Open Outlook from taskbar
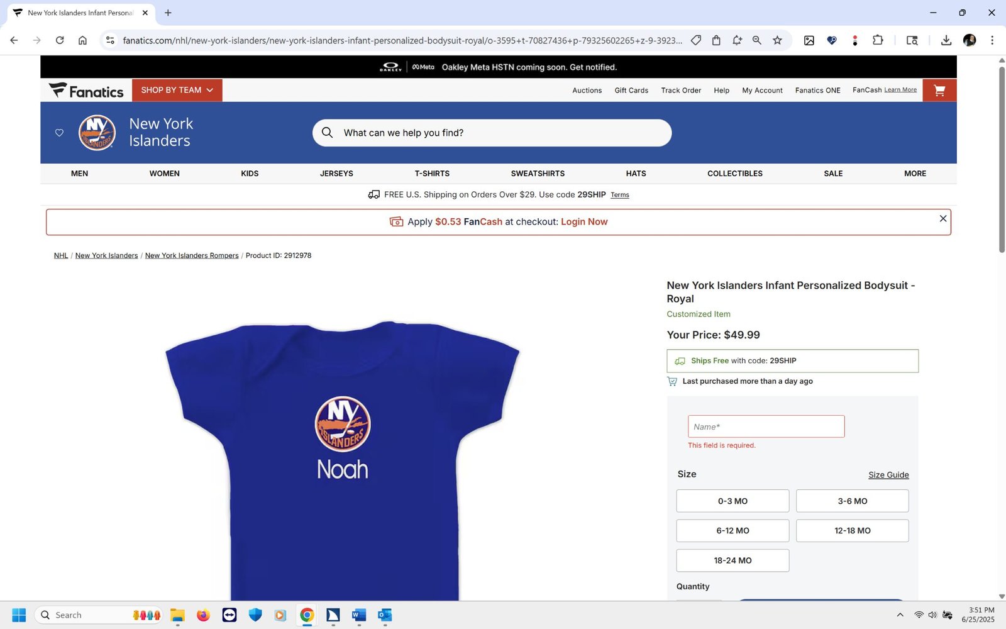Viewport: 1006px width, 629px height. [x=385, y=615]
